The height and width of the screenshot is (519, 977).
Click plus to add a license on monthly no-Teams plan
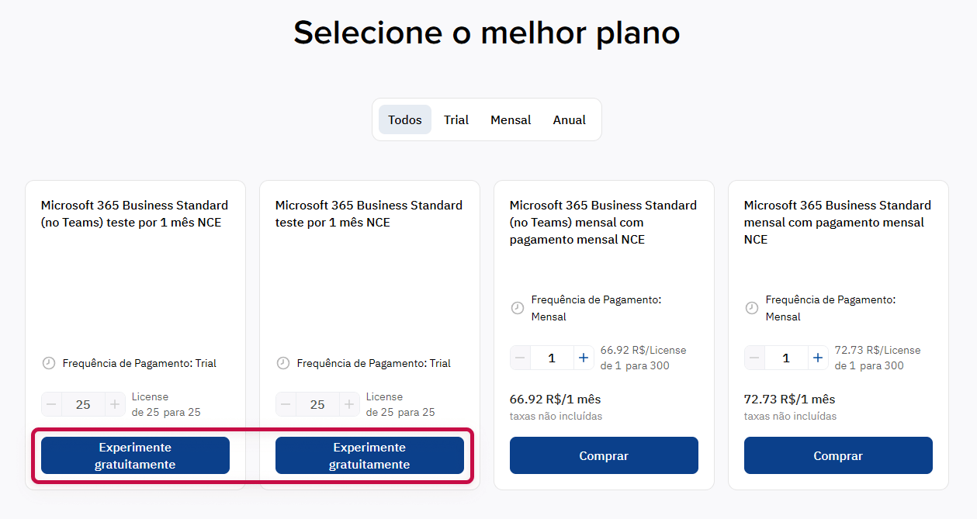[x=584, y=357]
